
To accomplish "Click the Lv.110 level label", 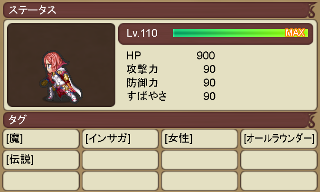I will [142, 33].
